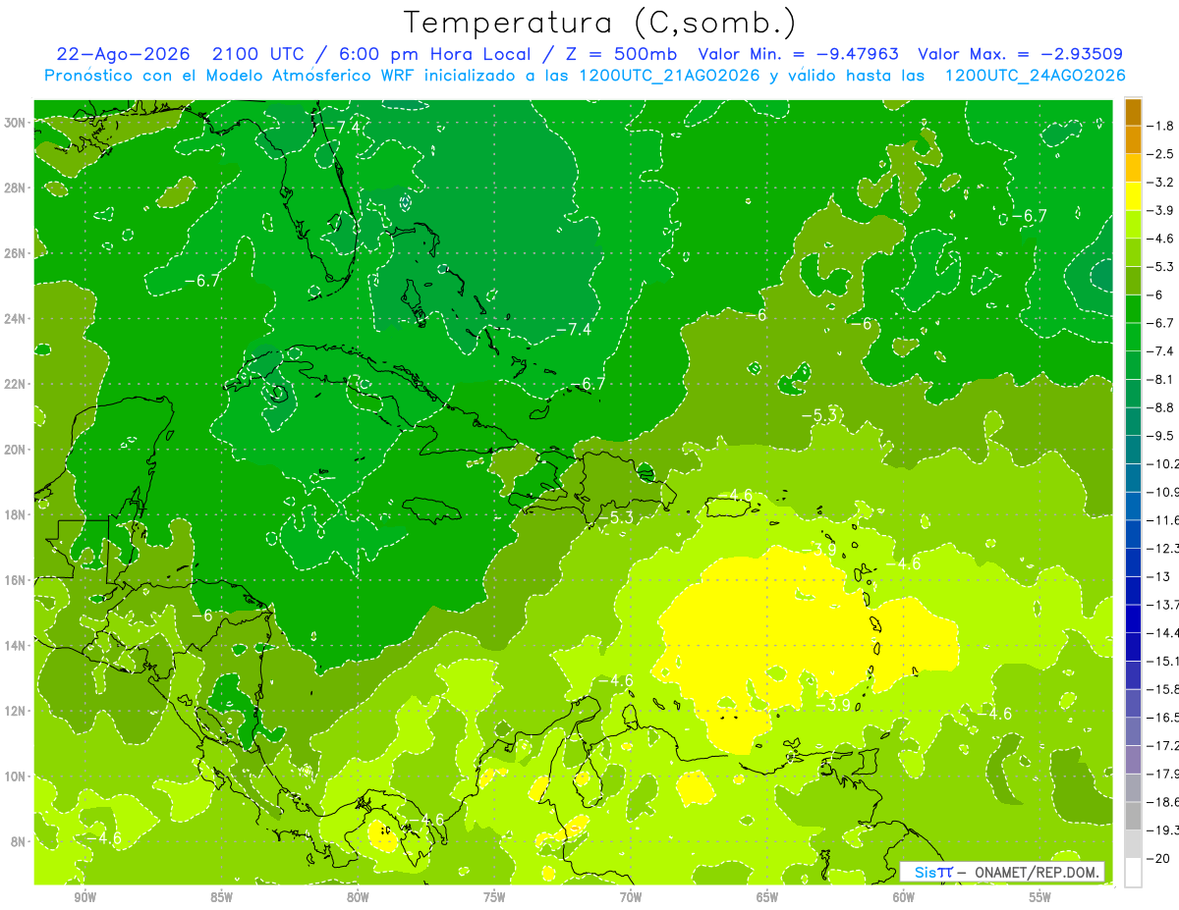
Task: Click the -20 colorbar scale label
Action: [x=1159, y=858]
